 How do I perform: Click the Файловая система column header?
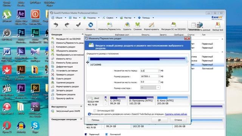point(122,35)
